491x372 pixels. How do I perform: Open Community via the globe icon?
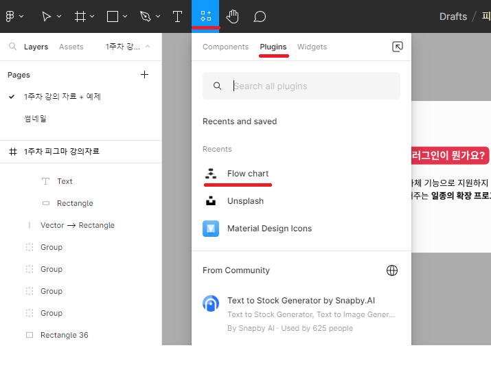(391, 270)
